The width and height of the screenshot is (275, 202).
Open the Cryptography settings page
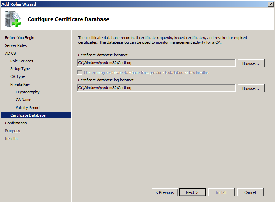[28, 92]
